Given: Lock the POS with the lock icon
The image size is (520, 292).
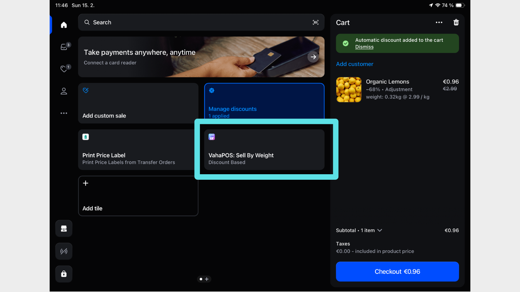Looking at the screenshot, I should 64,274.
